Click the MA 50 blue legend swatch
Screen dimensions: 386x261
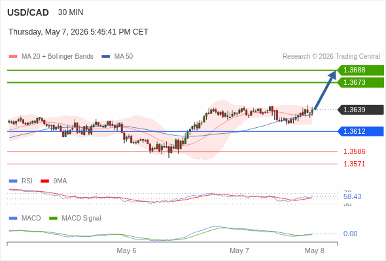(106, 57)
